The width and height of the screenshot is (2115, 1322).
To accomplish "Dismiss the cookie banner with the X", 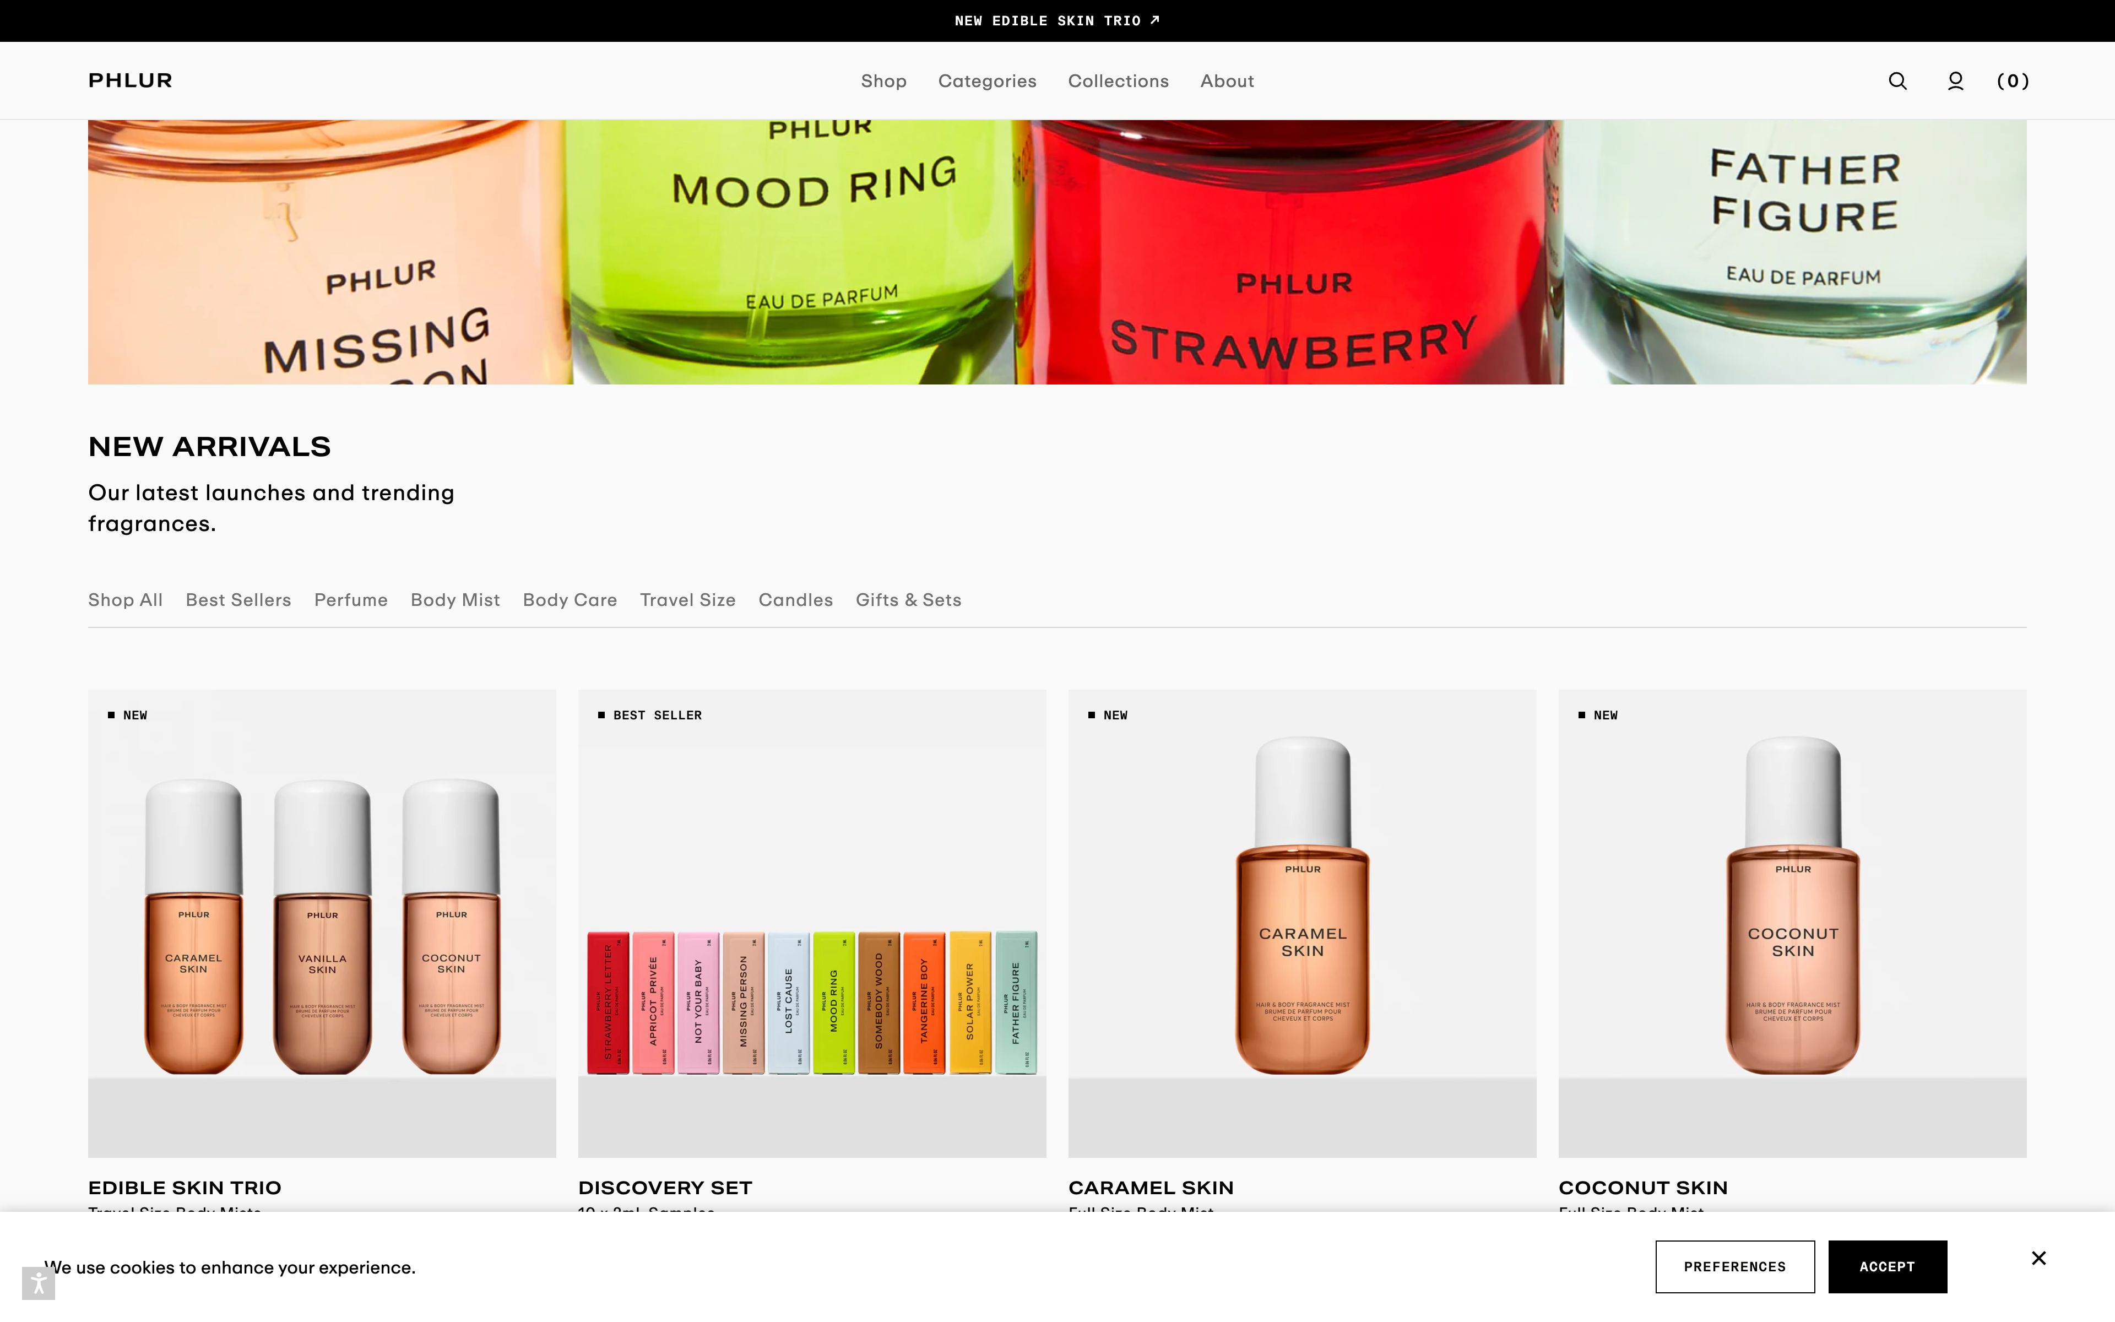I will point(2040,1258).
